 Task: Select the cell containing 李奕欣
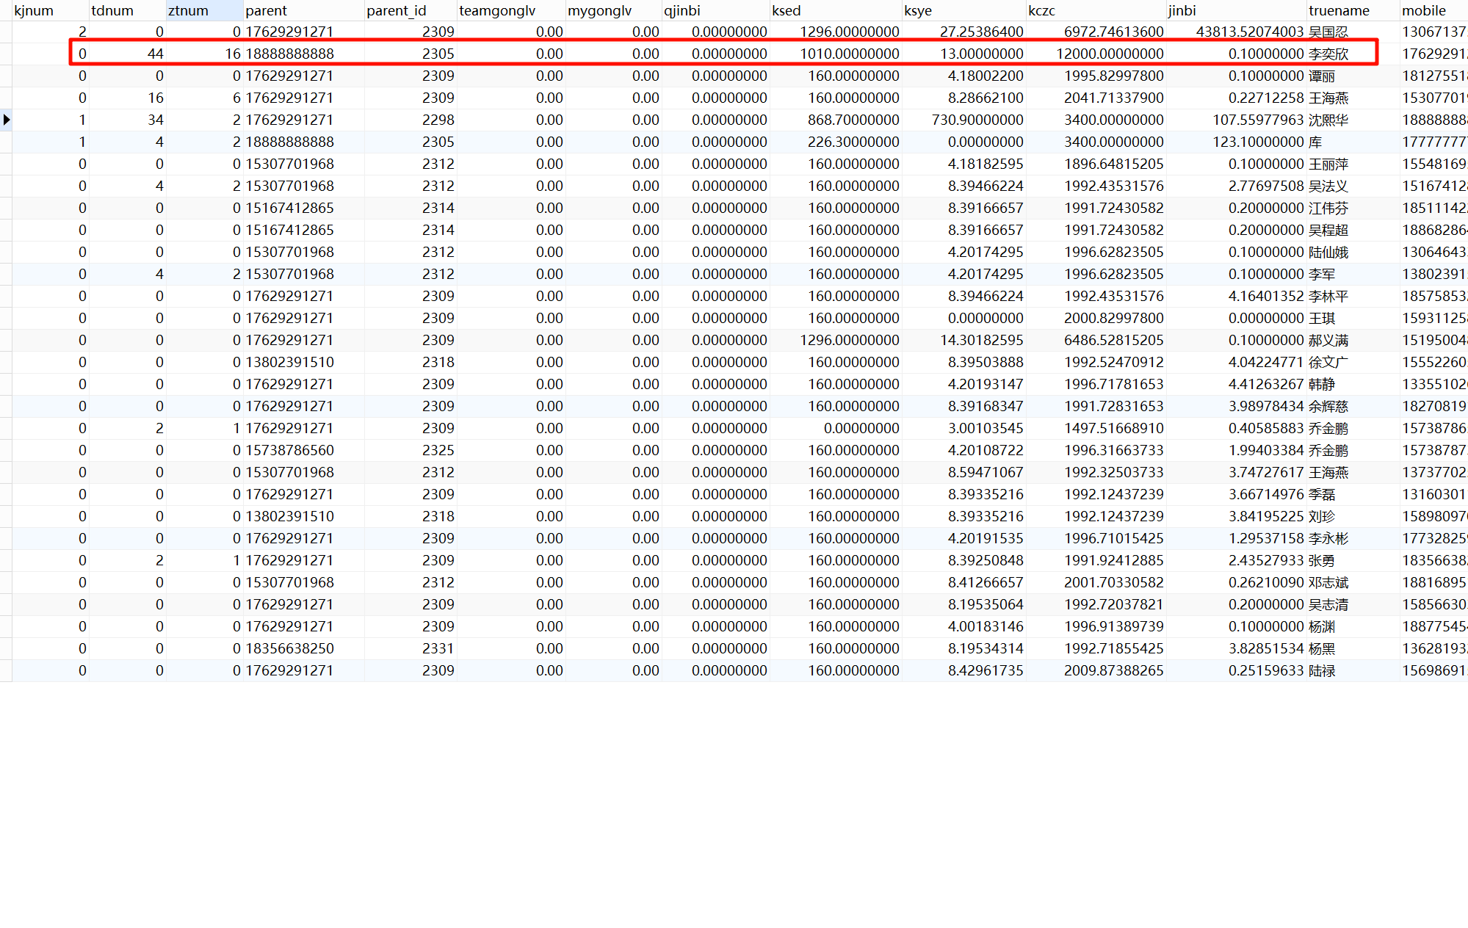coord(1328,54)
